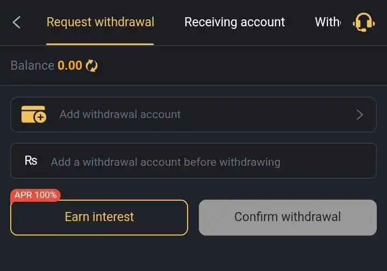Click the Confirm withdrawal button
Screen dimensions: 387x271
[288, 217]
